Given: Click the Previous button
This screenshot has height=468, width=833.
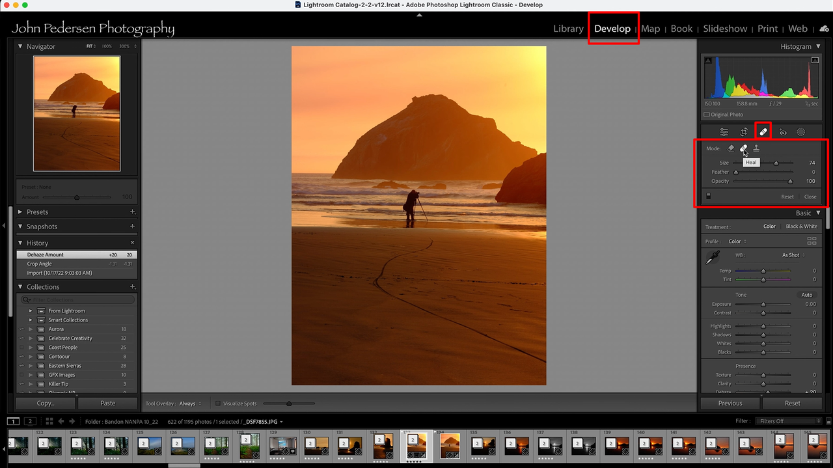Looking at the screenshot, I should pos(730,403).
